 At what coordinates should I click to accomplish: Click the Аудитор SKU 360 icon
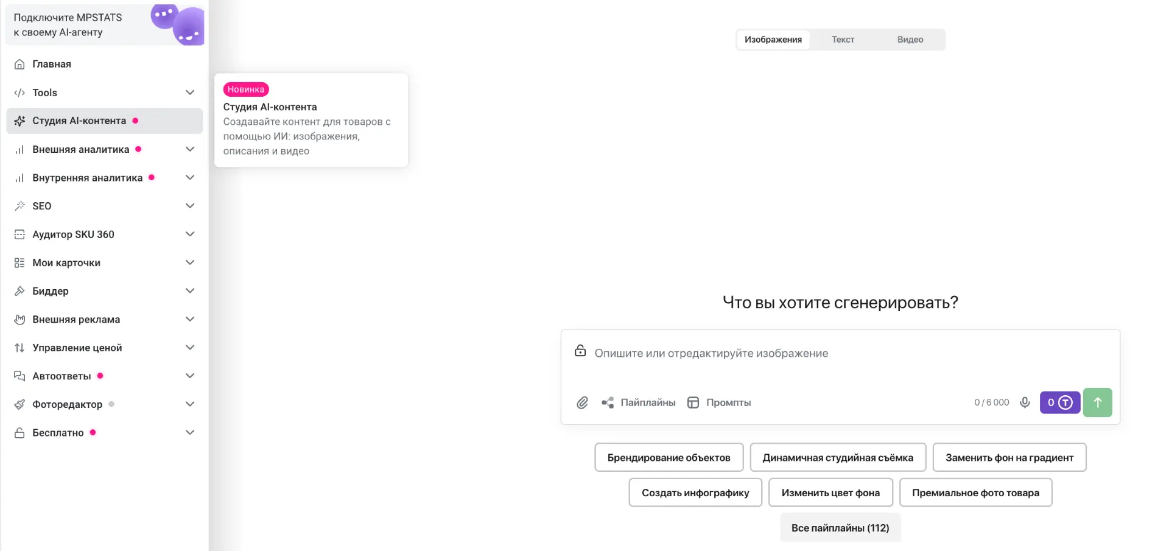19,234
